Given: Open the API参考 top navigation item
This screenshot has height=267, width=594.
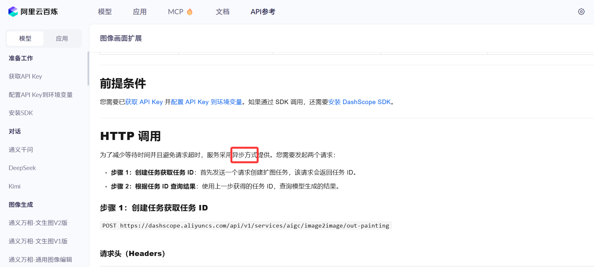Looking at the screenshot, I should (x=263, y=12).
